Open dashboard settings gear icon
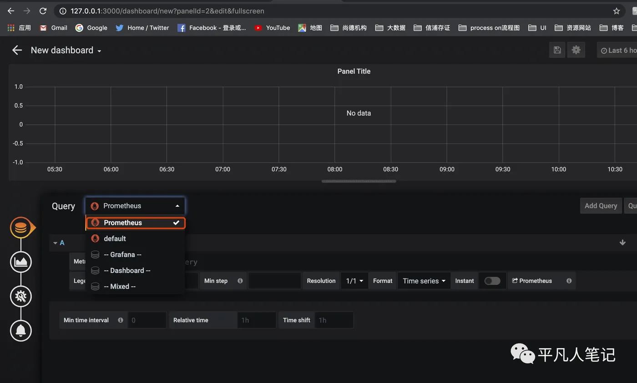This screenshot has width=637, height=383. (576, 50)
